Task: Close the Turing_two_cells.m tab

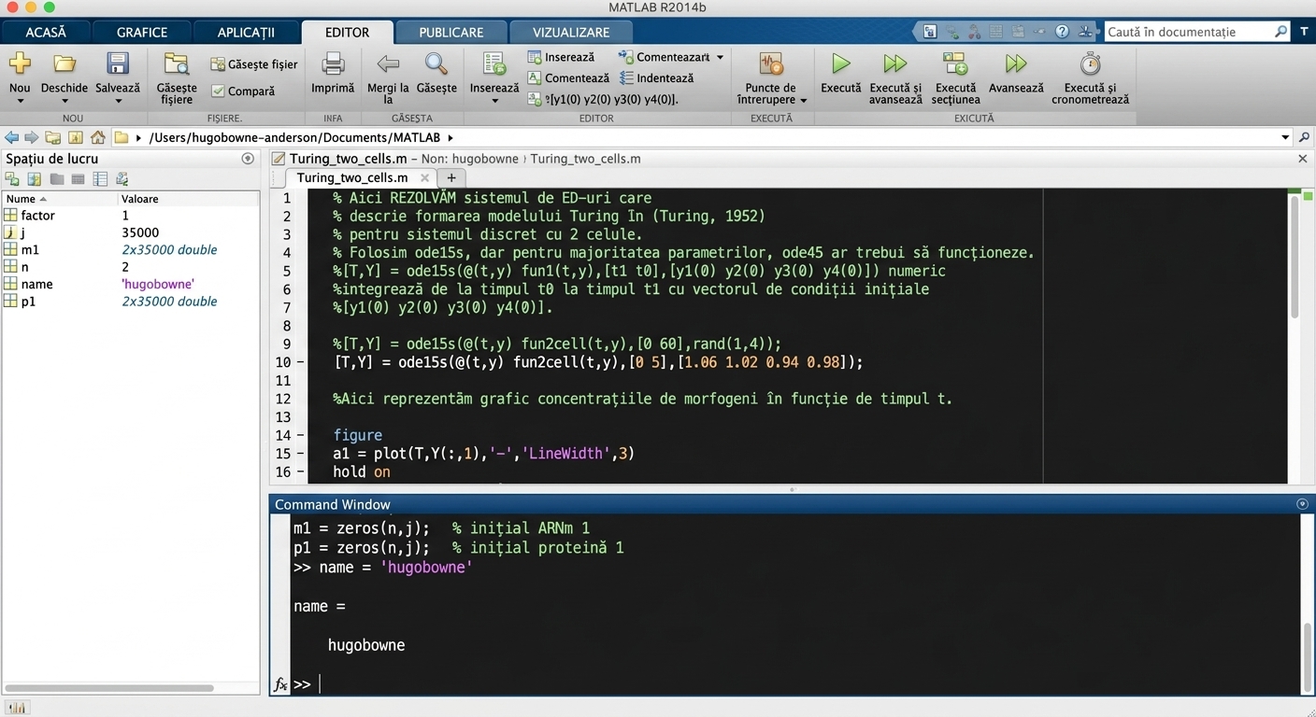Action: [424, 177]
